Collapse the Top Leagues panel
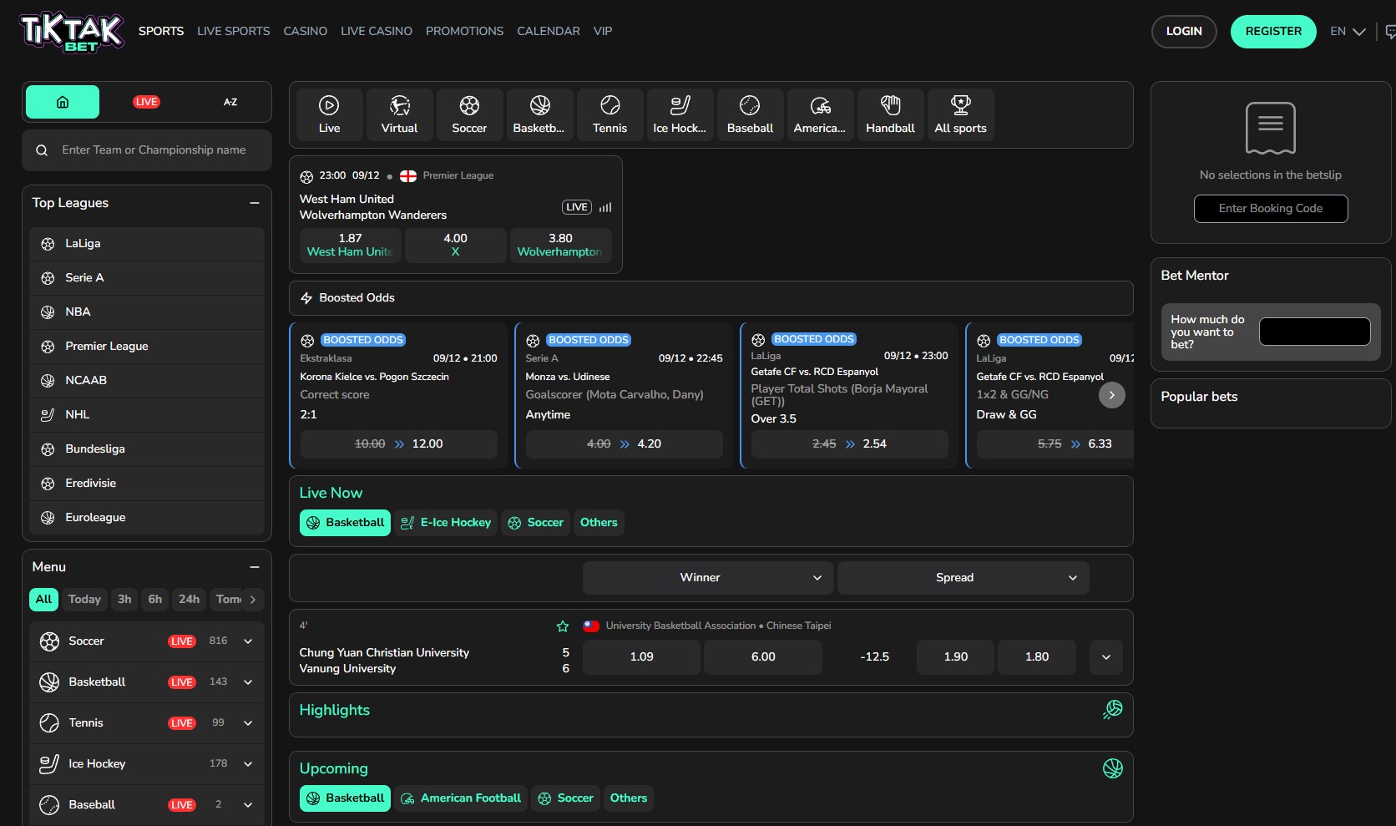Screen dimensions: 1396x826 pos(255,203)
